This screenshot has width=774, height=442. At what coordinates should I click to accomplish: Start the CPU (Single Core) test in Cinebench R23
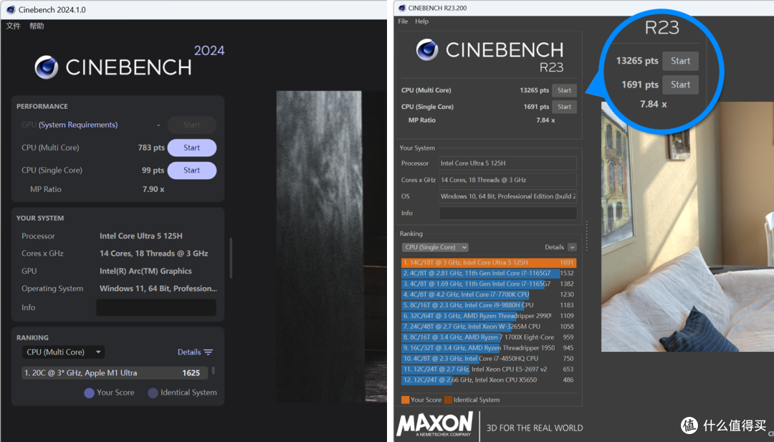pyautogui.click(x=564, y=107)
